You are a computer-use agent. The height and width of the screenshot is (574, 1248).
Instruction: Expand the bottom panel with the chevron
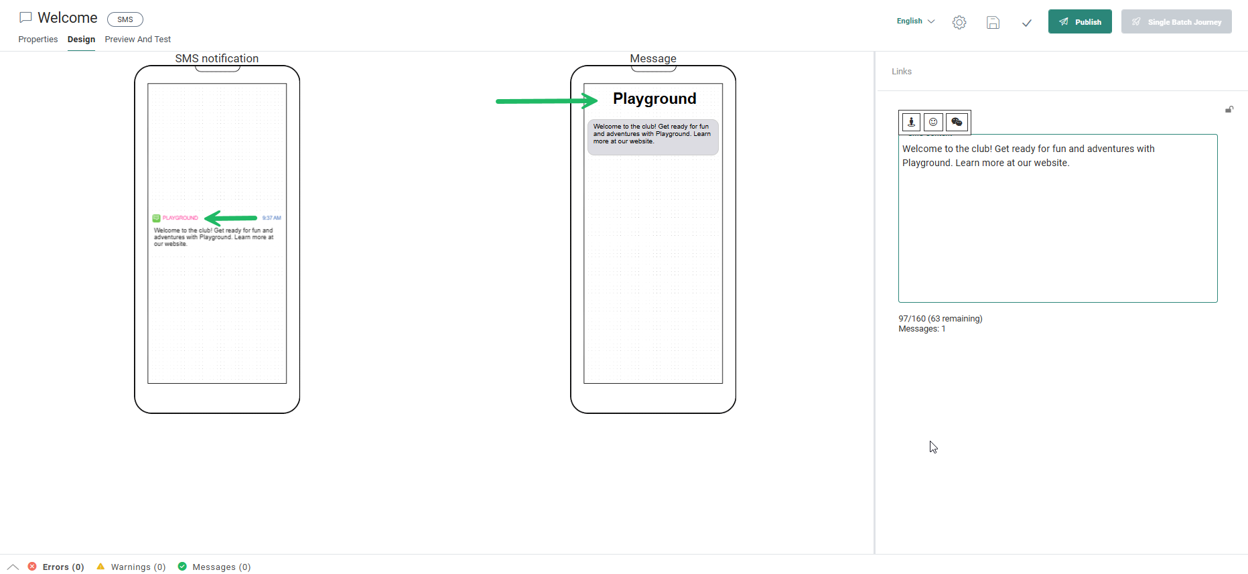coord(13,567)
